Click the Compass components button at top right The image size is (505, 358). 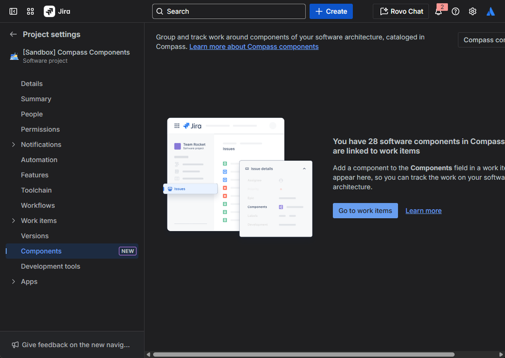click(x=481, y=40)
